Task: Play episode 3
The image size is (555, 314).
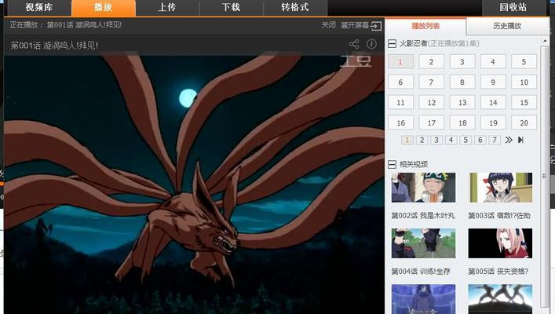Action: [x=462, y=62]
